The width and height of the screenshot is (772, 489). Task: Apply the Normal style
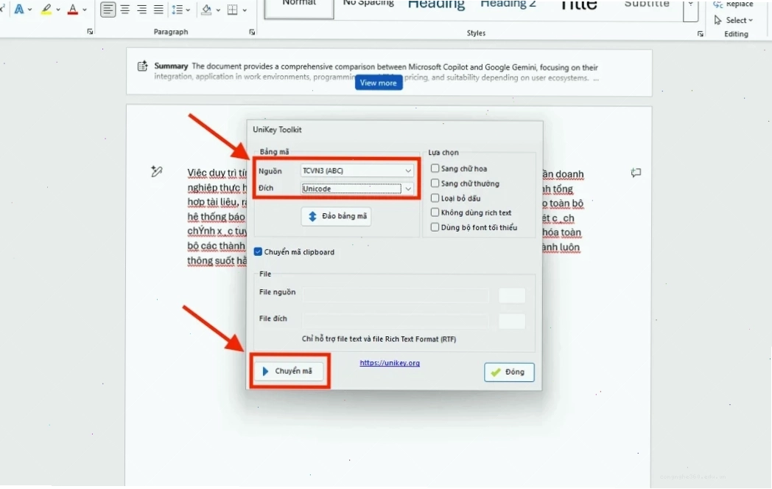click(x=299, y=9)
